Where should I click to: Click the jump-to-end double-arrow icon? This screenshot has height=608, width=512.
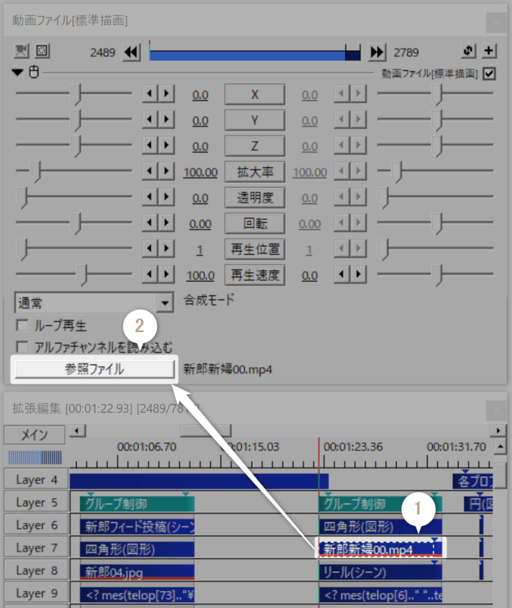377,52
